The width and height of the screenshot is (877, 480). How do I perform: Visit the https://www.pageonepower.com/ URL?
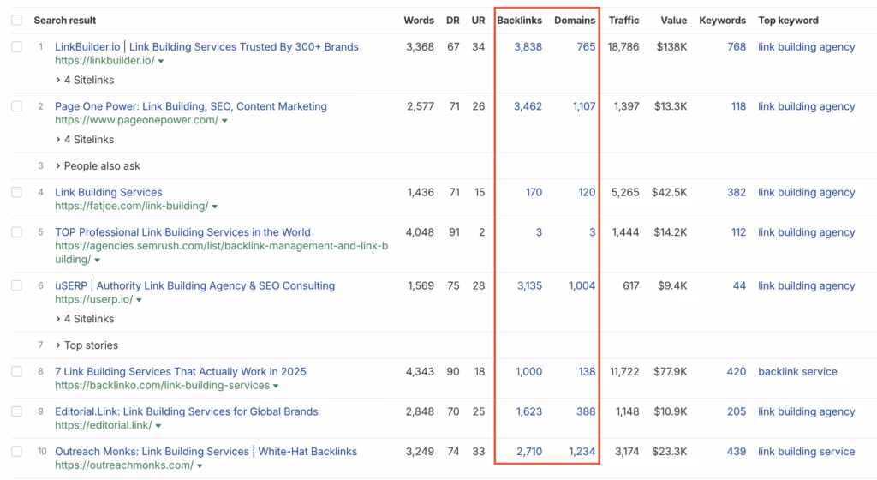pyautogui.click(x=136, y=120)
